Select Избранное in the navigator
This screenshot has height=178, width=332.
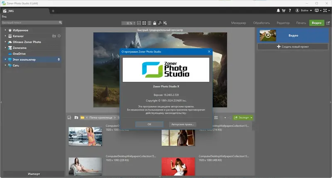coord(20,30)
